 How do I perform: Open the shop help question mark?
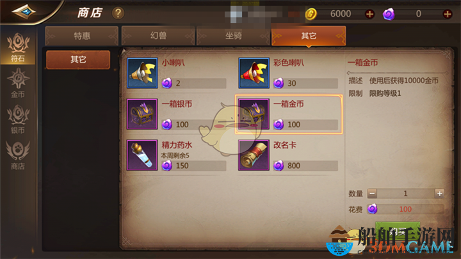pos(118,13)
